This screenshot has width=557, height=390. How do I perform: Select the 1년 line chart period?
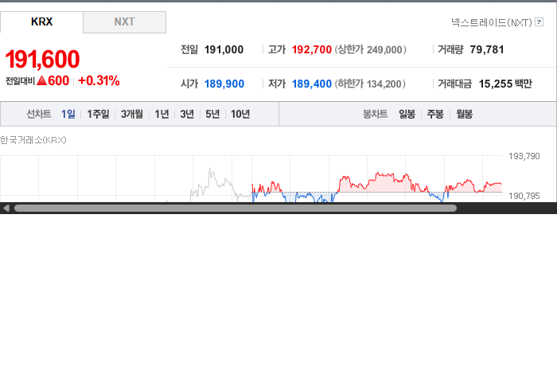(x=162, y=114)
